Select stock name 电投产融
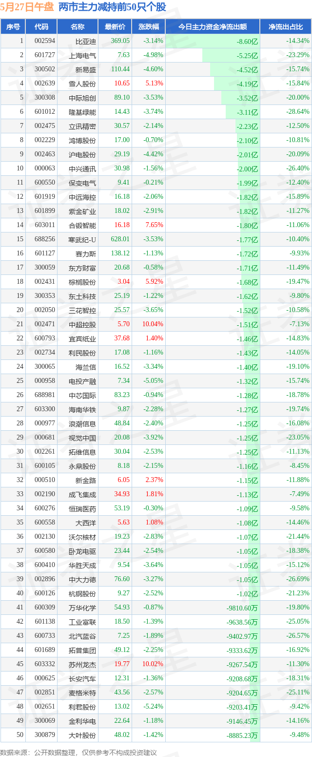Screen dimensions: 312x757 [x=82, y=381]
